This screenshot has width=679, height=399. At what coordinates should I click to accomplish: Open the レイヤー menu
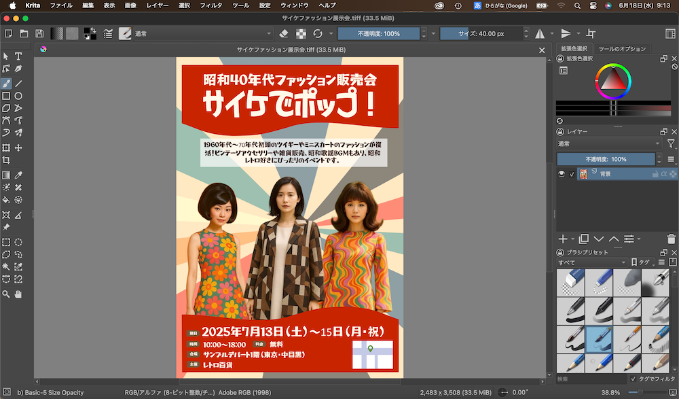[158, 5]
